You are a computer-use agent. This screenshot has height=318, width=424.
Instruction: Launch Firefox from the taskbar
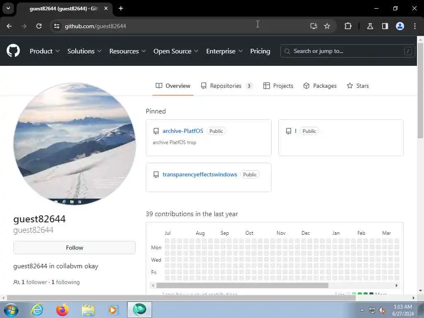click(x=62, y=310)
